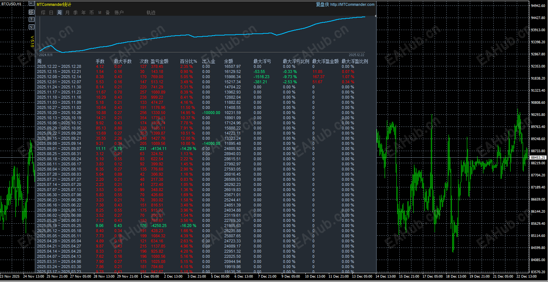Click the 2025.12.22 end date under curve

coord(356,55)
